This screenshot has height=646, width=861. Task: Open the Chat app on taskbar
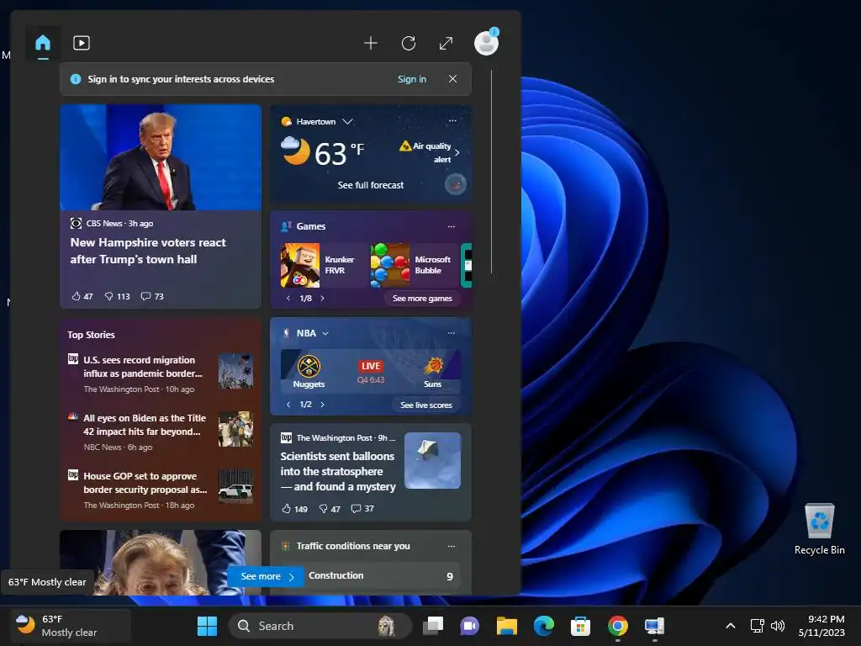(x=469, y=626)
